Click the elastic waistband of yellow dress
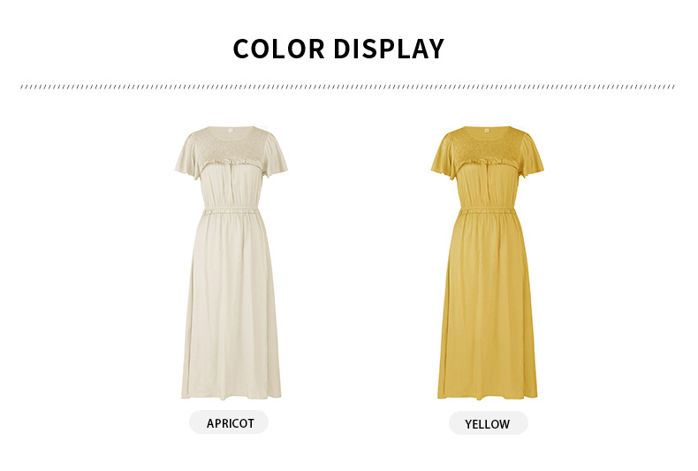Screen dimensions: 698x471 pyautogui.click(x=488, y=211)
